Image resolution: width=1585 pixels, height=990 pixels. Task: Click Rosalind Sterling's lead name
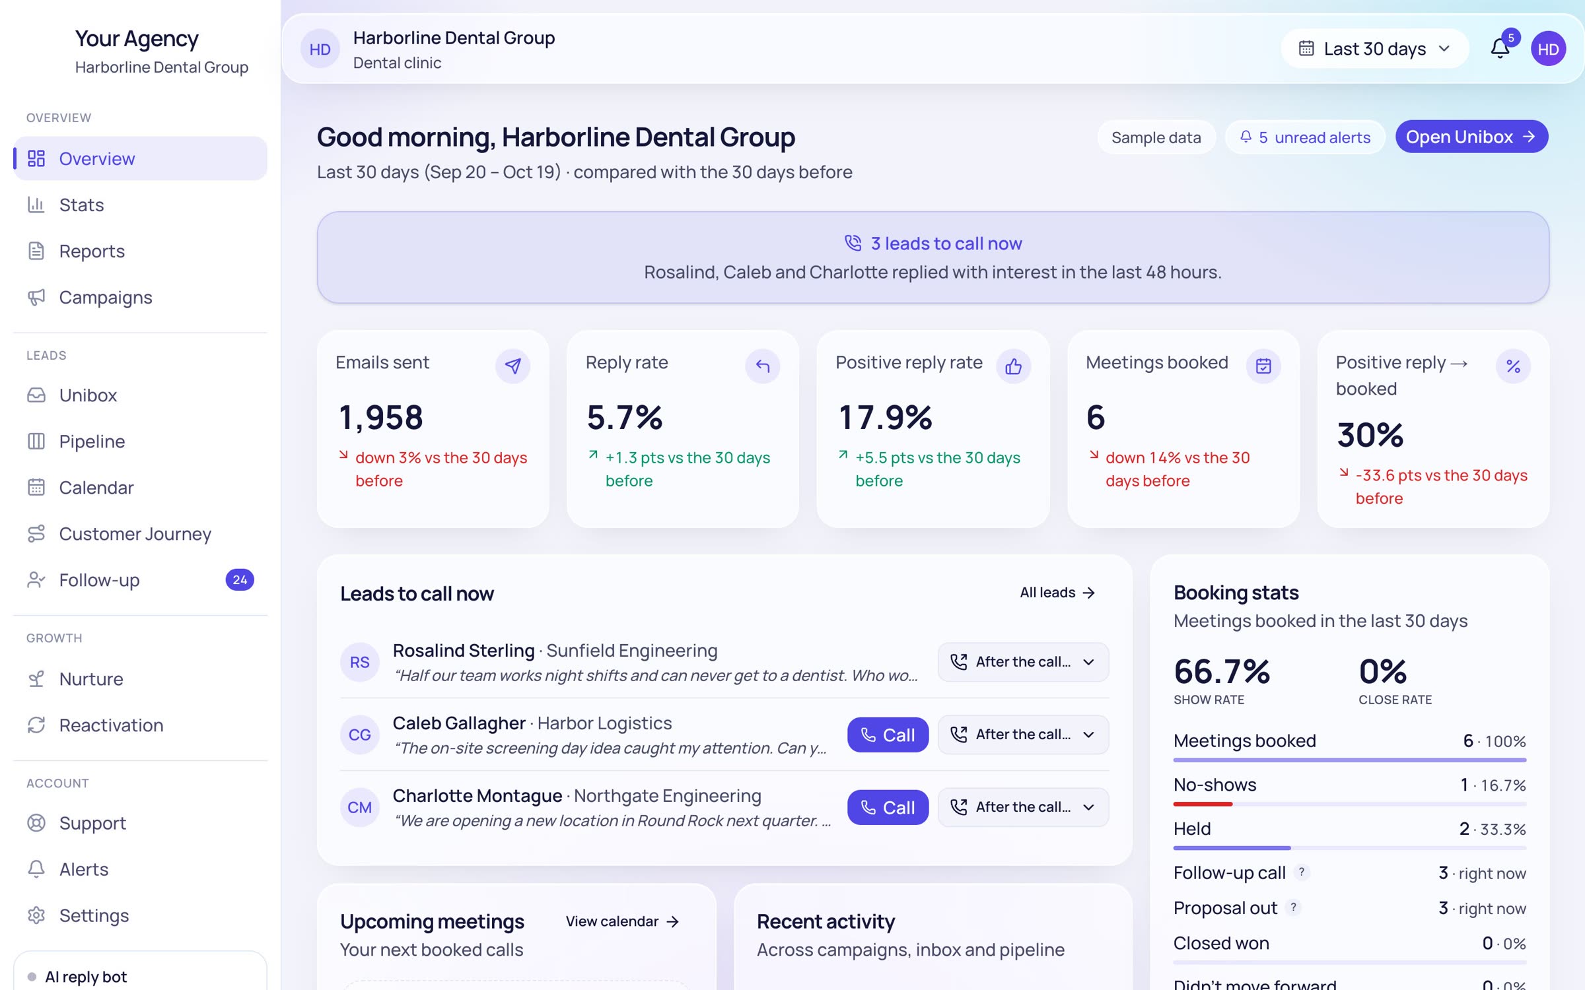pyautogui.click(x=463, y=651)
